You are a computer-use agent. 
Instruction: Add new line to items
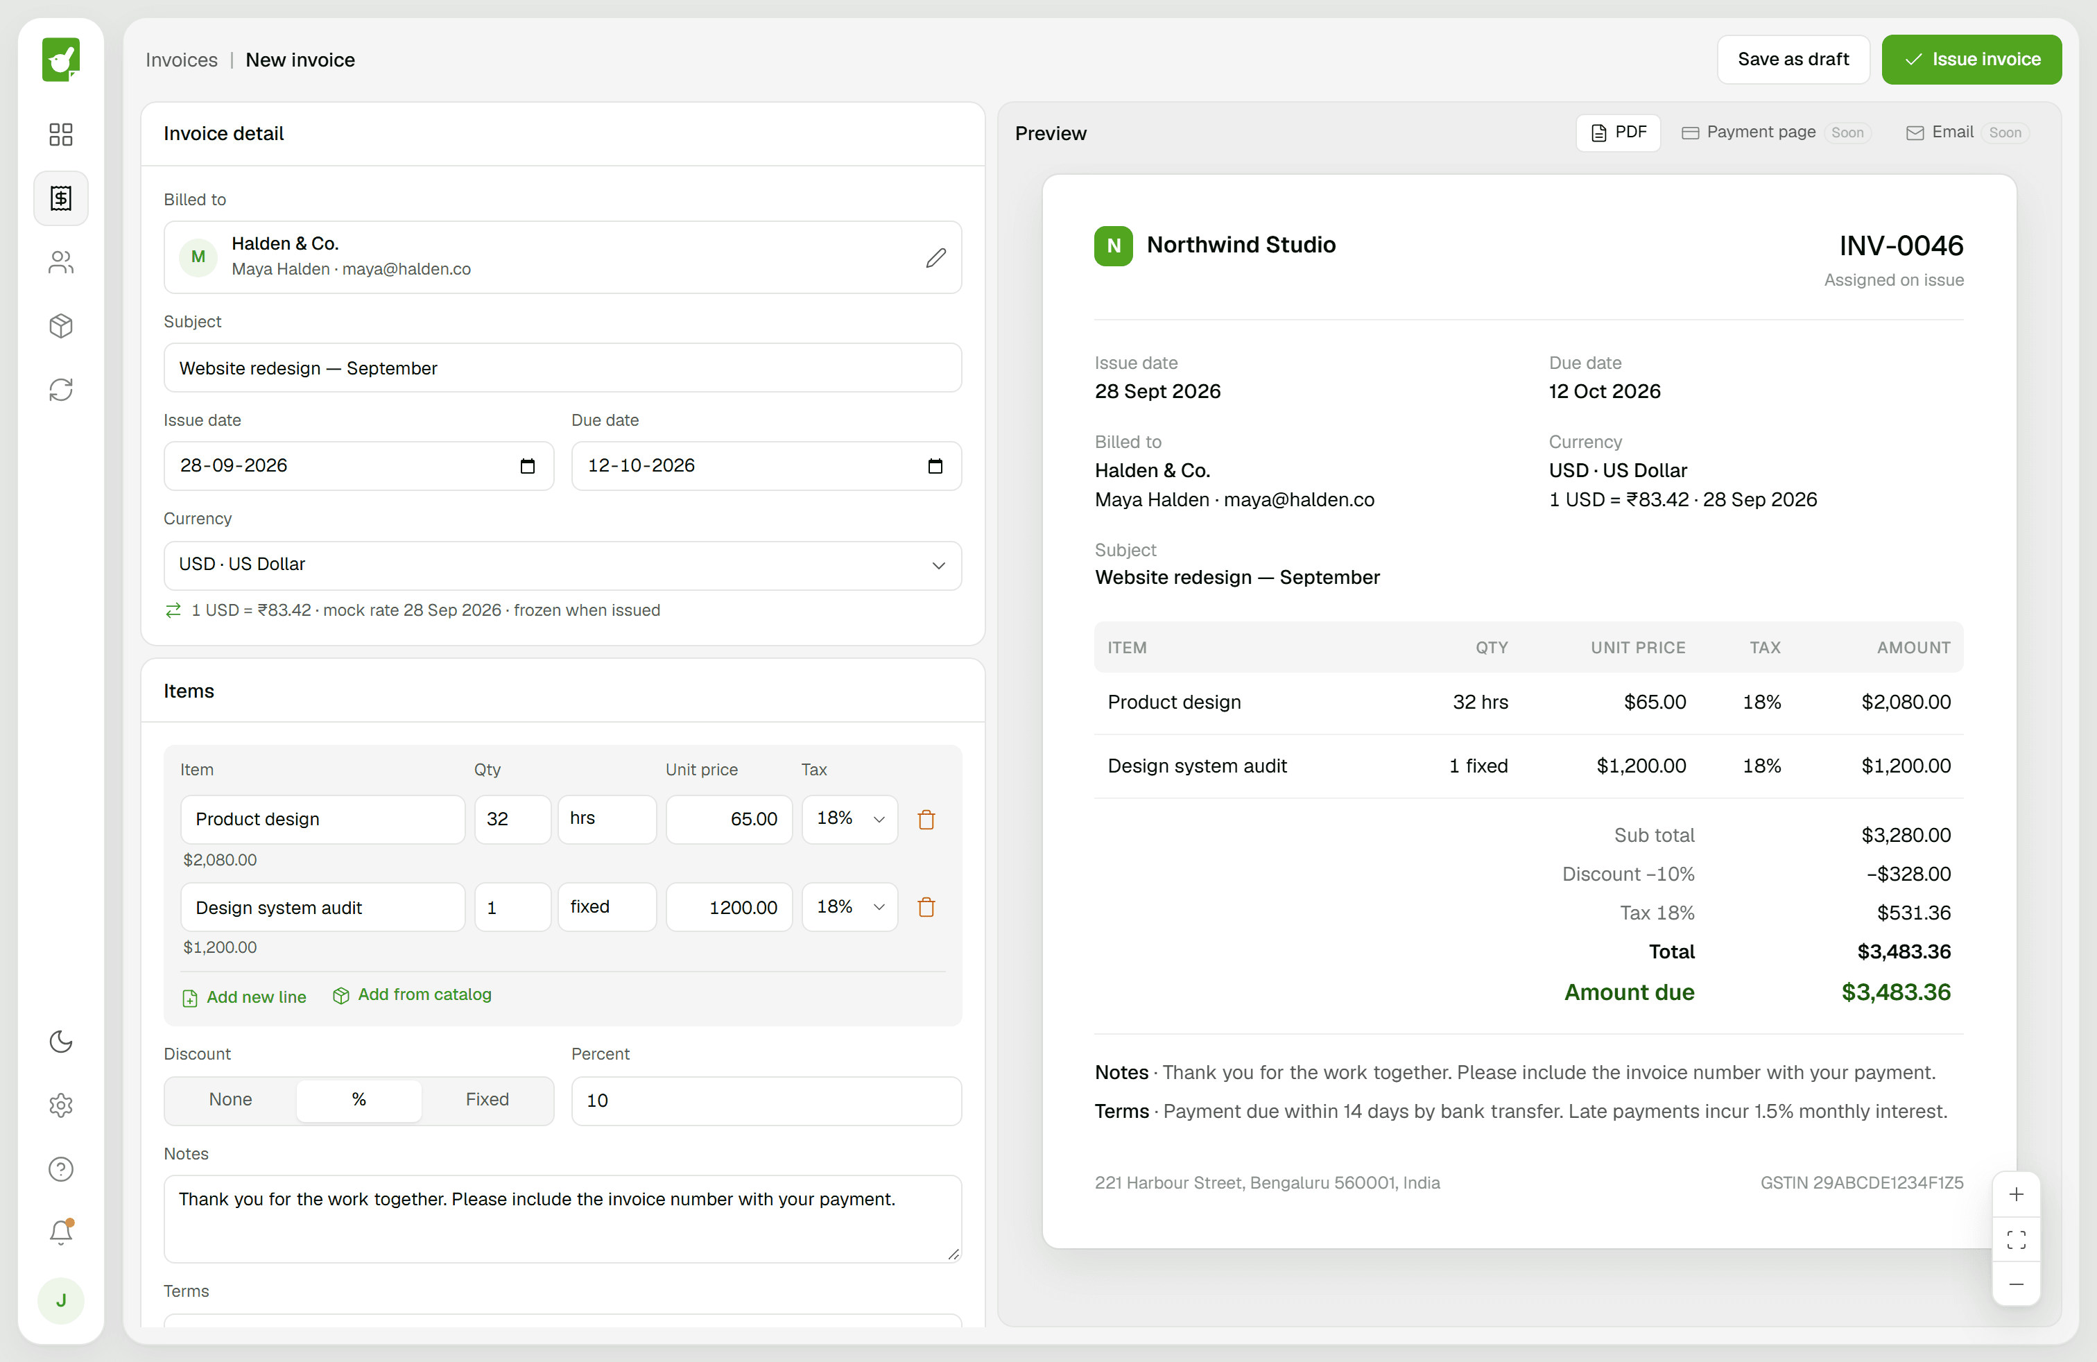pos(244,997)
